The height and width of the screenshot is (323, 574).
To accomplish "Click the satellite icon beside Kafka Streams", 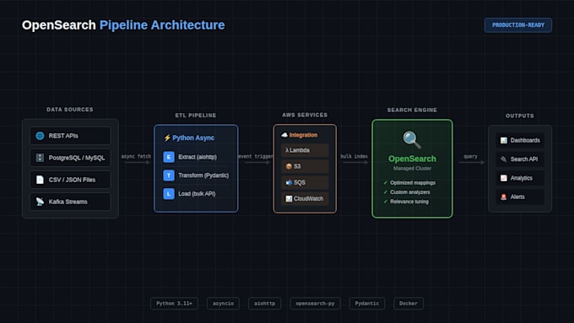I will tap(40, 202).
